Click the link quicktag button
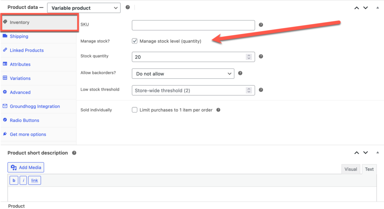The image size is (384, 209). pyautogui.click(x=34, y=181)
